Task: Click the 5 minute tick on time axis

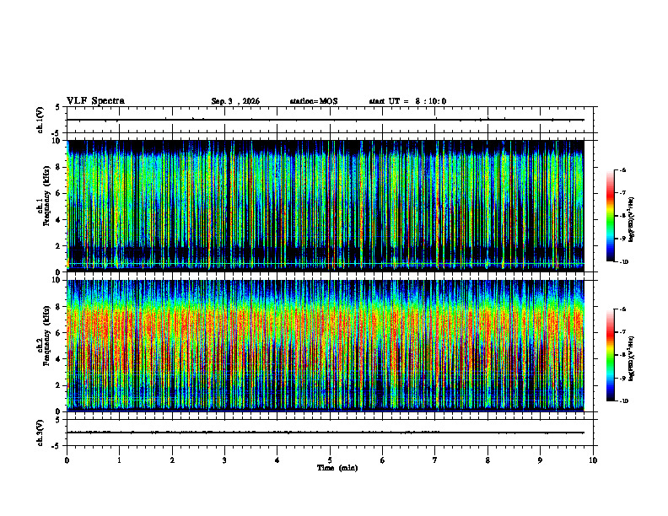Action: 330,460
